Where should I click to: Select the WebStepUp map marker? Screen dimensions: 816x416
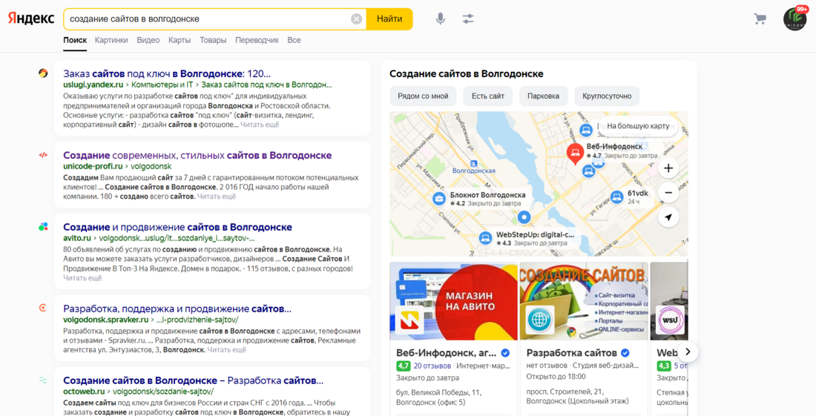pyautogui.click(x=486, y=239)
